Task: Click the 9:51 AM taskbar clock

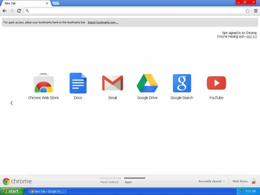Action: point(251,191)
